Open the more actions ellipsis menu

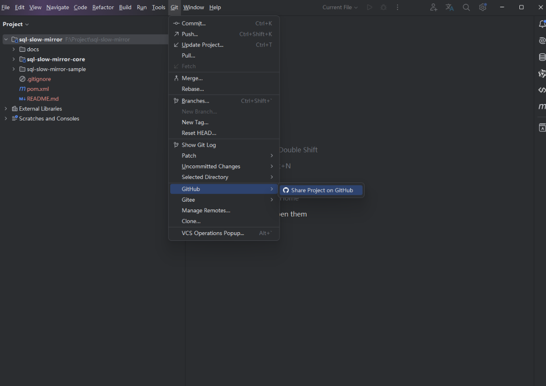[x=397, y=7]
